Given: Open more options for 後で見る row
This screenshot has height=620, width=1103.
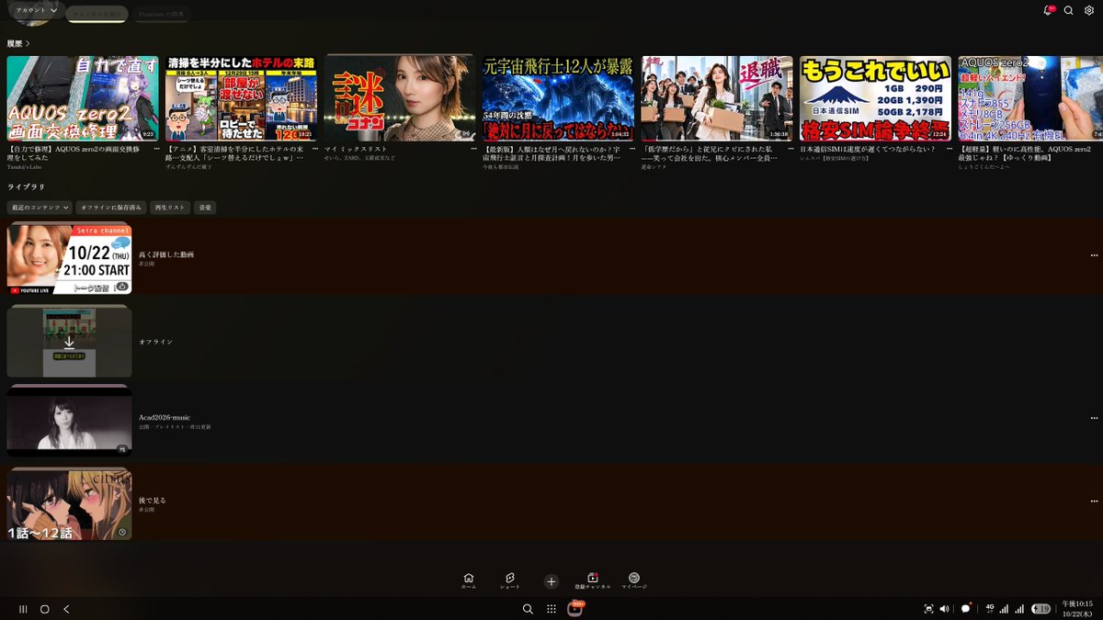Looking at the screenshot, I should (1094, 502).
